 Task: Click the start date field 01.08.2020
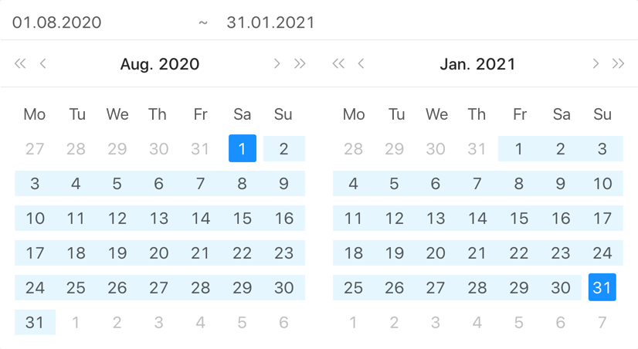click(56, 22)
